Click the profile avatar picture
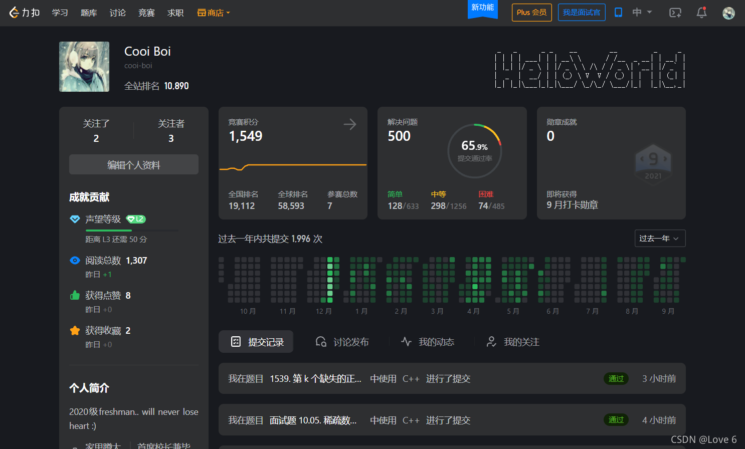745x449 pixels. point(84,67)
